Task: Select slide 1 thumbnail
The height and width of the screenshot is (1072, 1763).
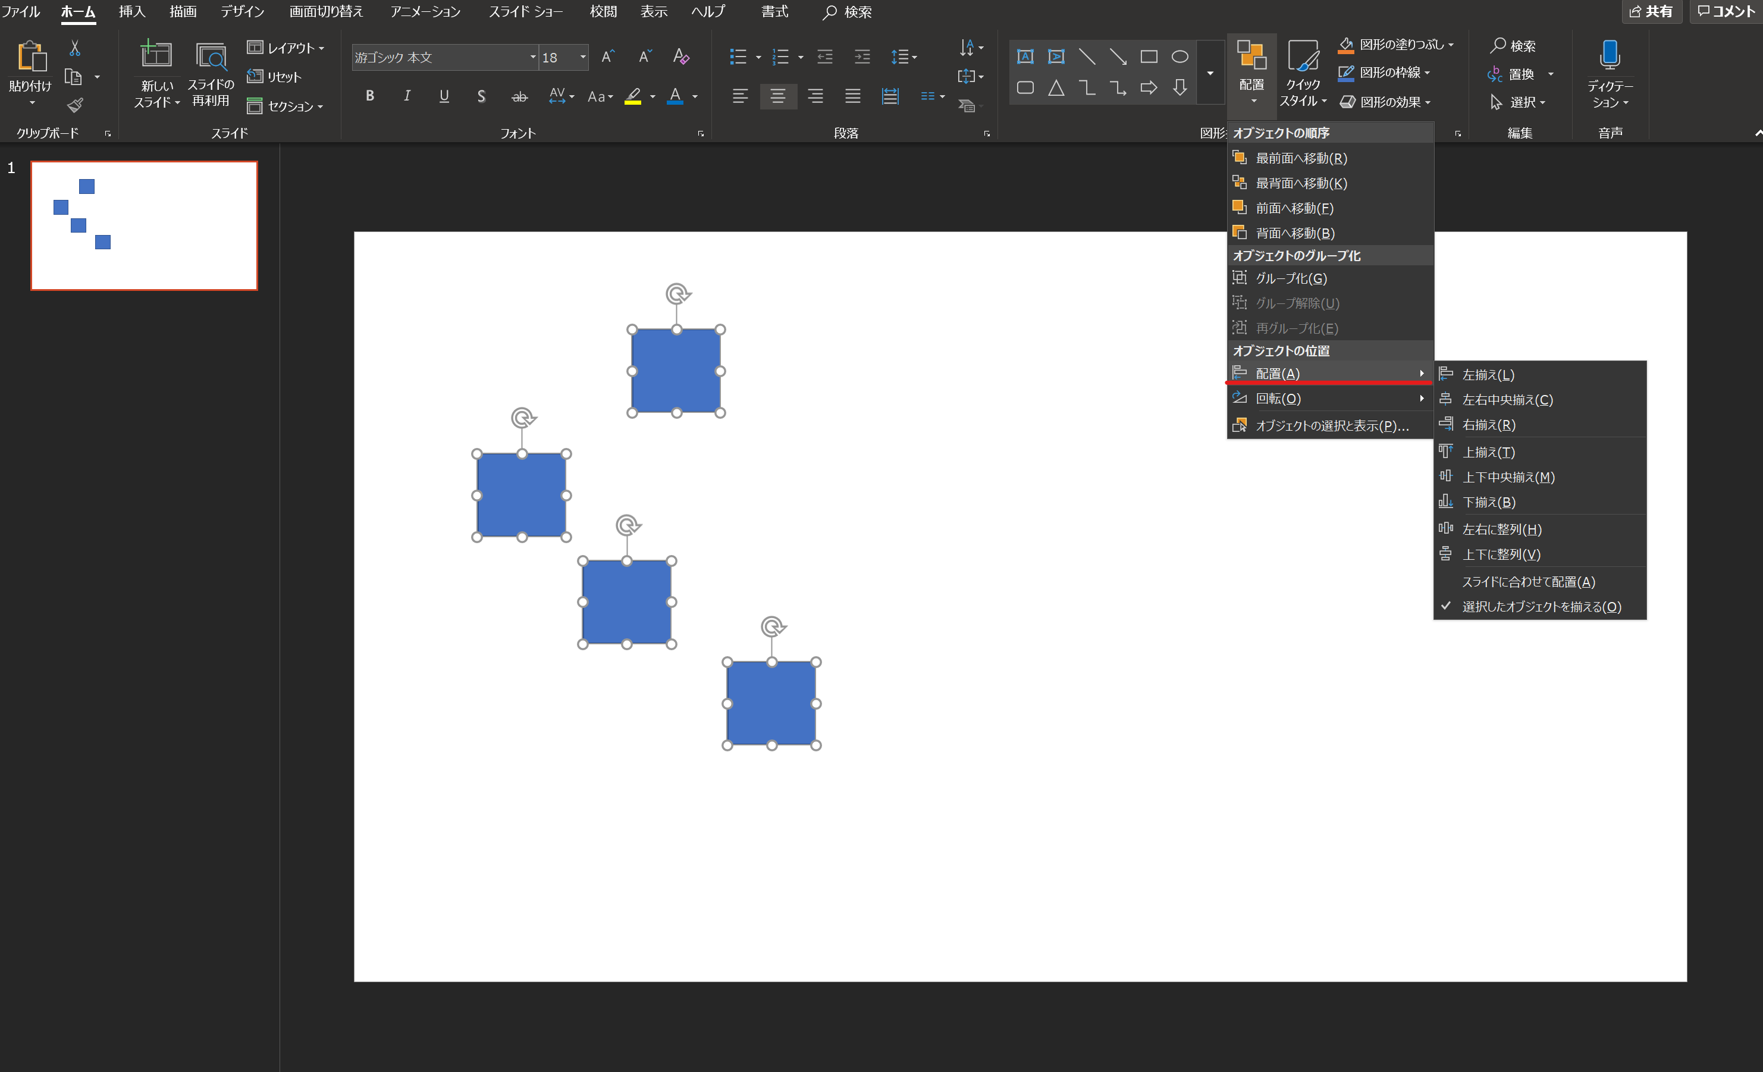Action: coord(144,225)
